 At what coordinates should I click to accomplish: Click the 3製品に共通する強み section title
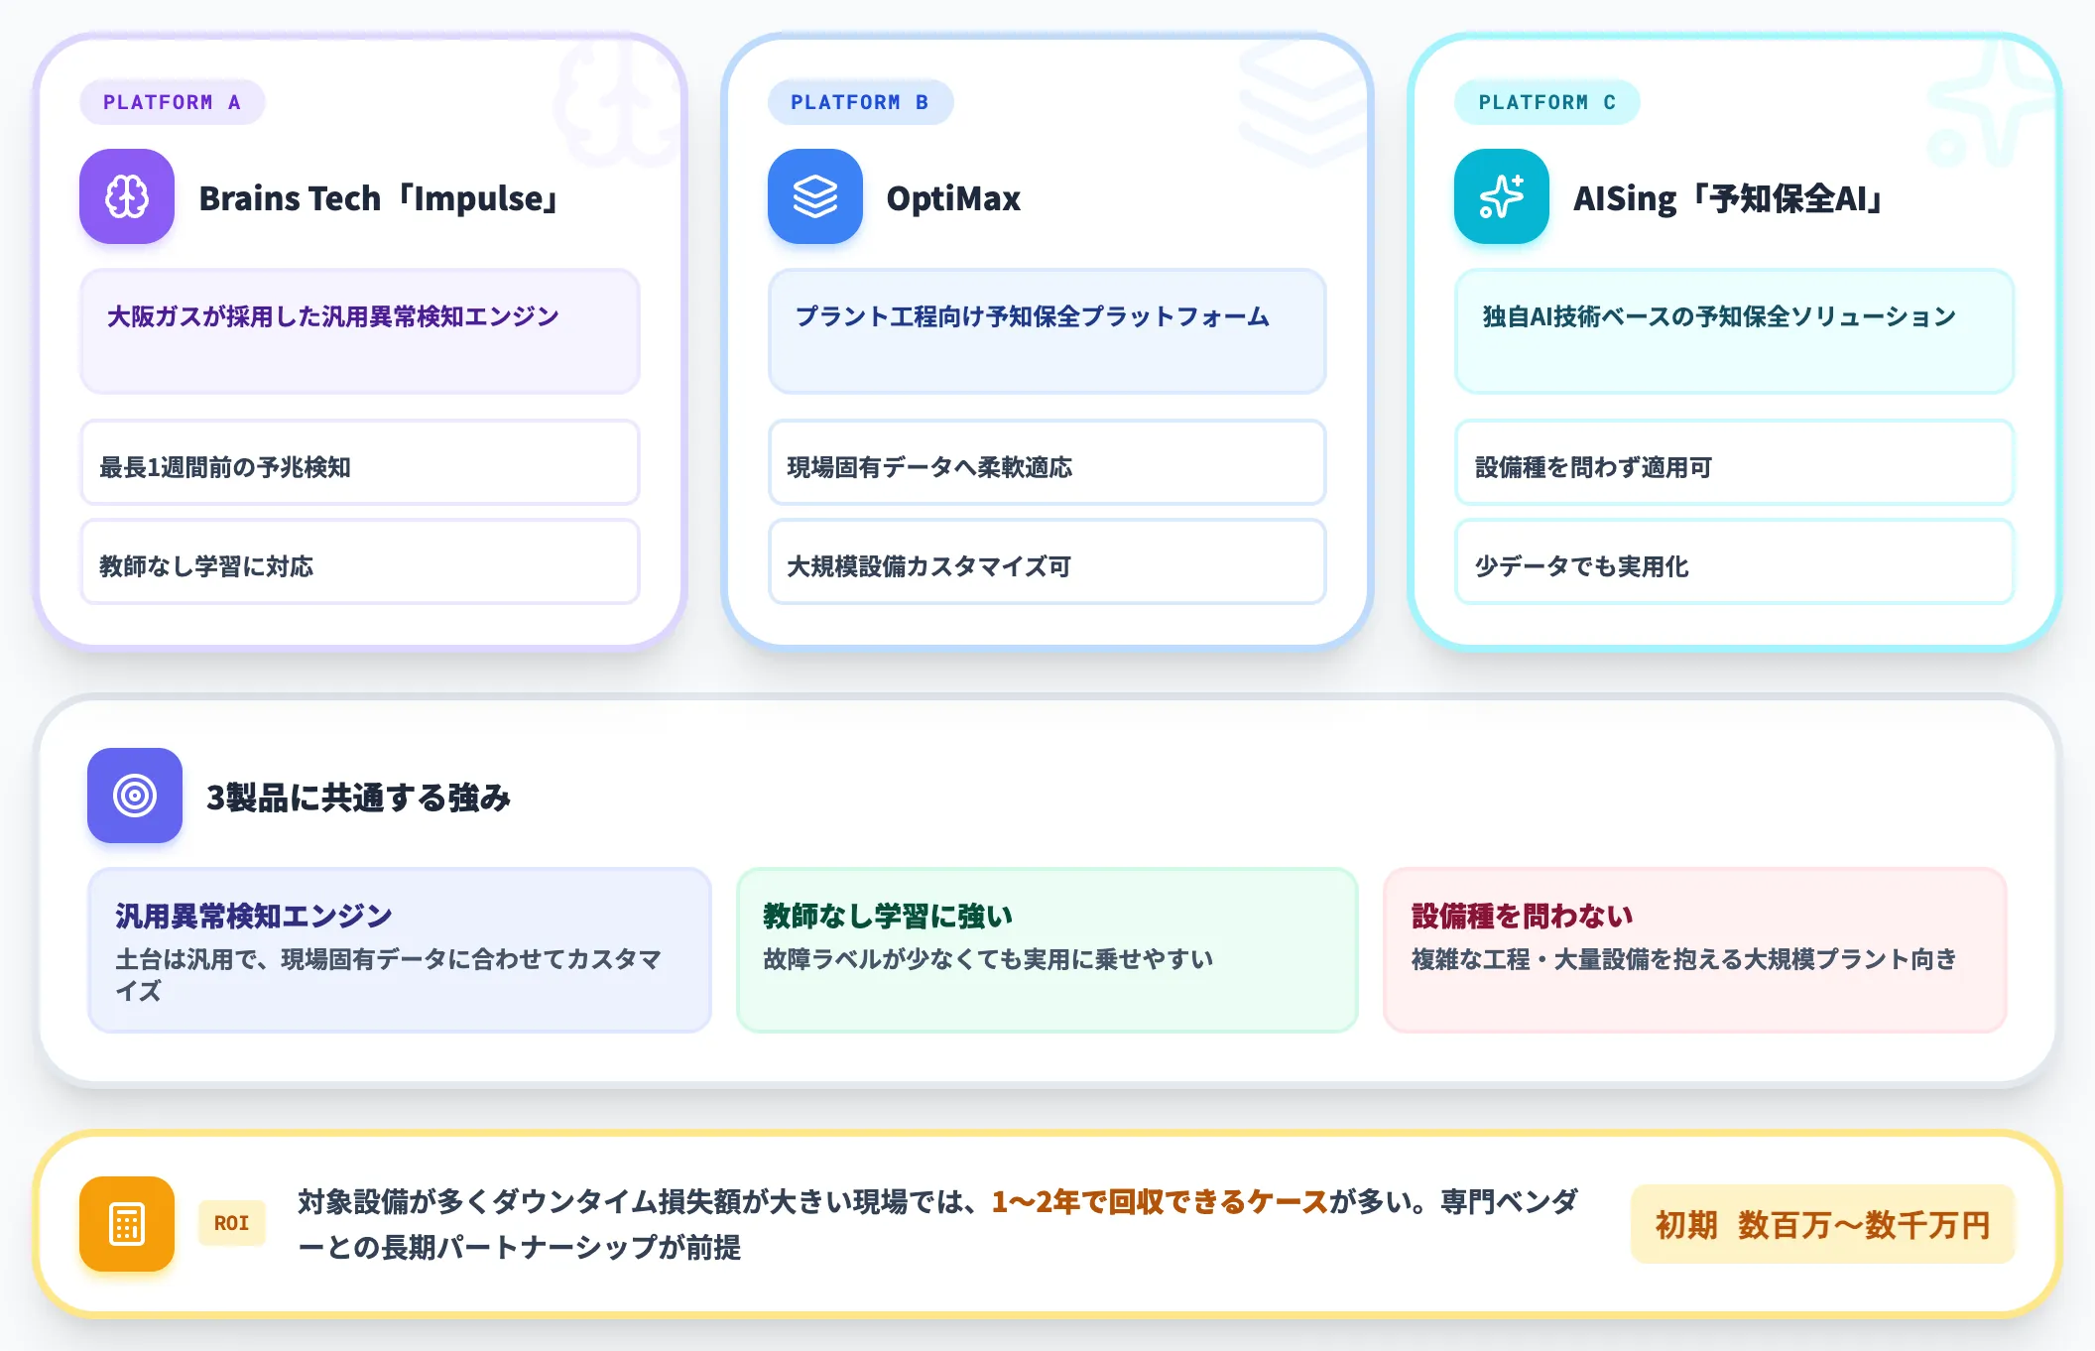click(x=358, y=798)
